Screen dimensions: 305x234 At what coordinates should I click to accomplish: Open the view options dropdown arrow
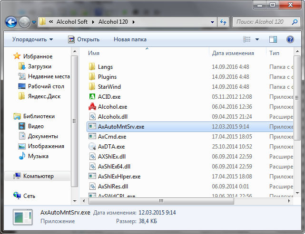[257, 39]
